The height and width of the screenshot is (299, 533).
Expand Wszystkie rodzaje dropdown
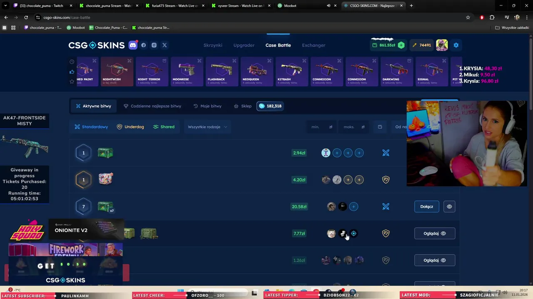tap(207, 127)
